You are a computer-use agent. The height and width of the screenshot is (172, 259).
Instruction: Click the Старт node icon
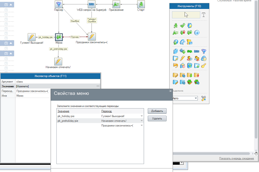[141, 4]
